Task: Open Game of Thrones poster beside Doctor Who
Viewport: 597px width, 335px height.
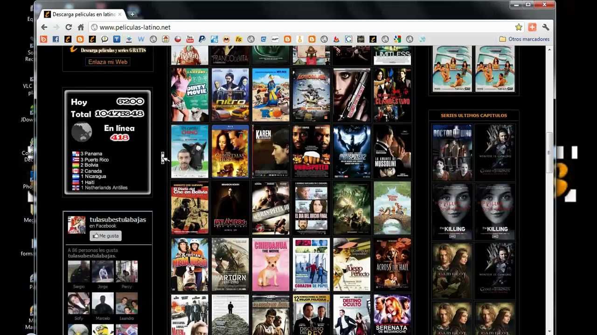Action: pyautogui.click(x=495, y=152)
